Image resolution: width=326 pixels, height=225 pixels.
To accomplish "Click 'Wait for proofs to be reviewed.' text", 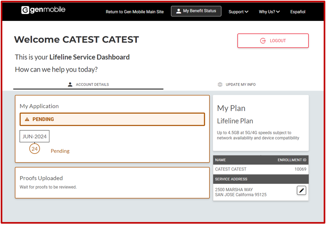I will point(48,187).
